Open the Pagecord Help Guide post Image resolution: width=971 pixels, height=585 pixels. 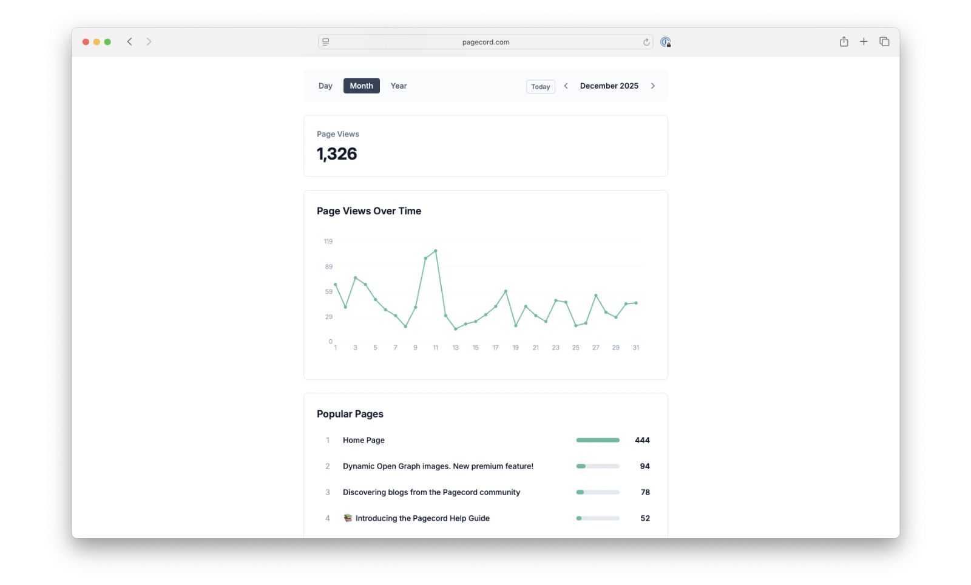click(422, 518)
